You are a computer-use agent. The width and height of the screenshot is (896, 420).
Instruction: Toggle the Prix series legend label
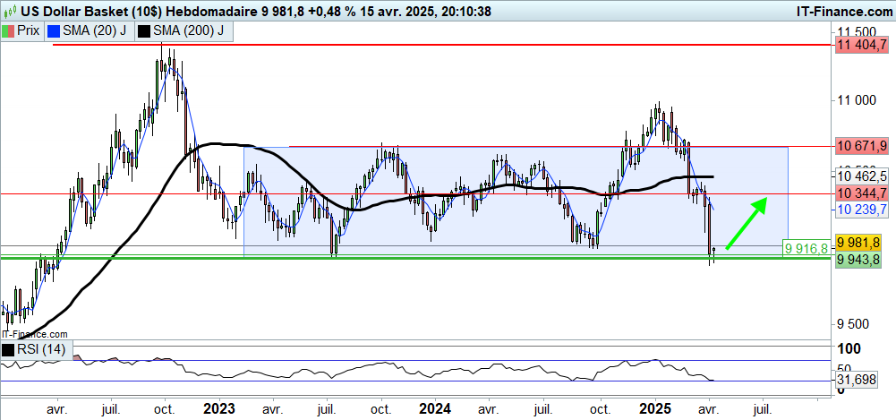tap(29, 30)
